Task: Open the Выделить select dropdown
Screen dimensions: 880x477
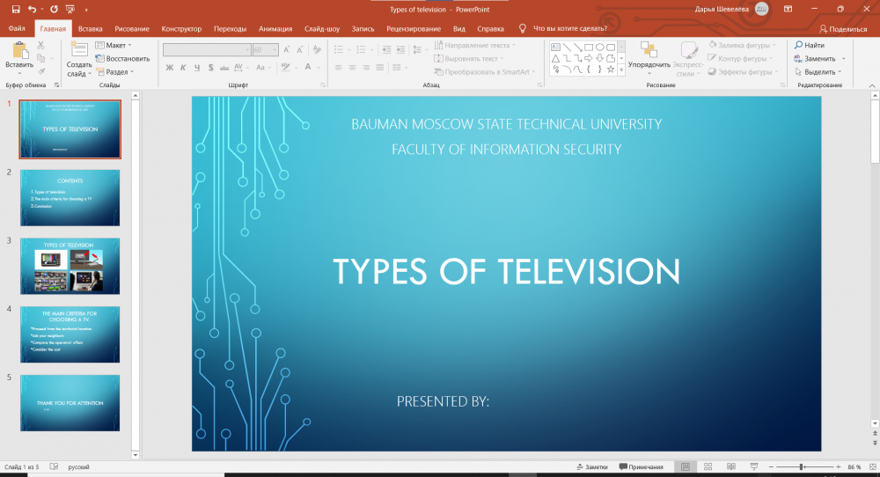Action: [x=819, y=72]
